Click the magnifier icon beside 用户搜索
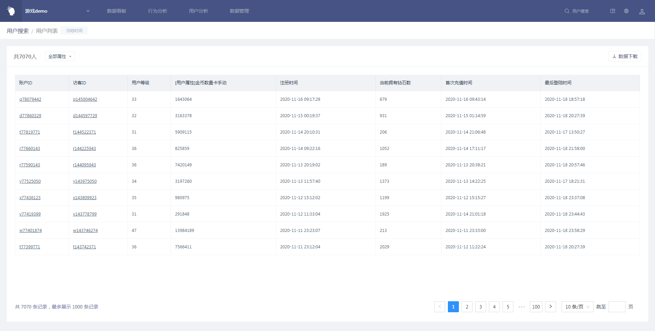 coord(567,11)
